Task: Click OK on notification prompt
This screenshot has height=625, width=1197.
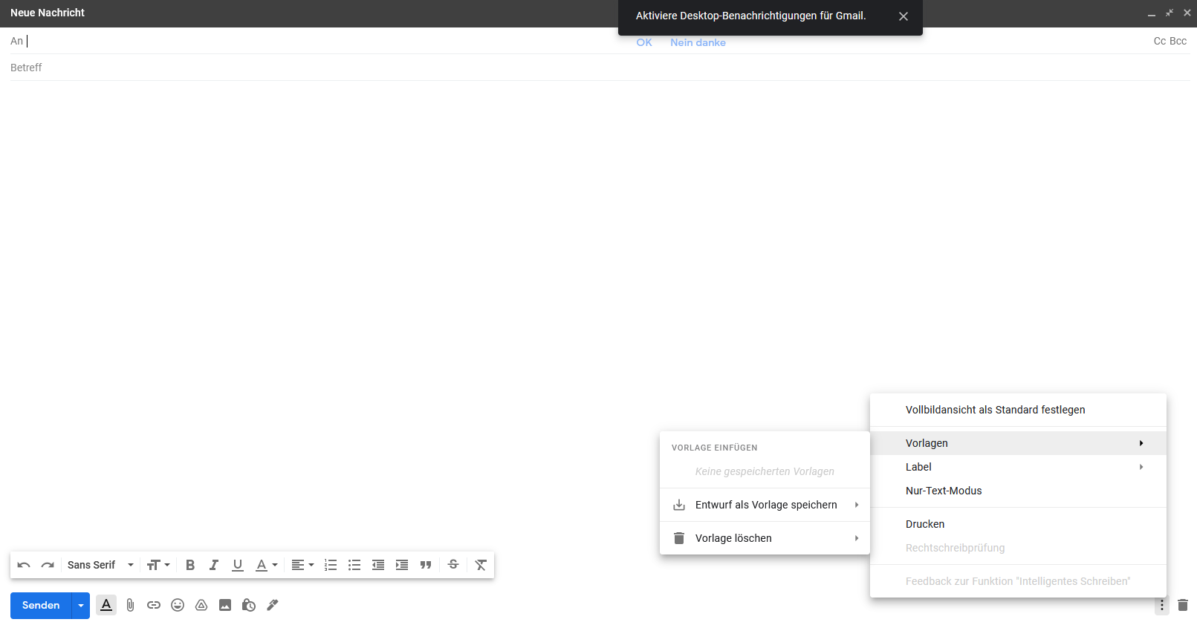Action: (x=644, y=42)
